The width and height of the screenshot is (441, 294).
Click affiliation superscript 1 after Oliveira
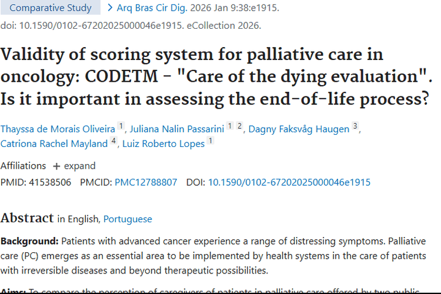click(121, 126)
